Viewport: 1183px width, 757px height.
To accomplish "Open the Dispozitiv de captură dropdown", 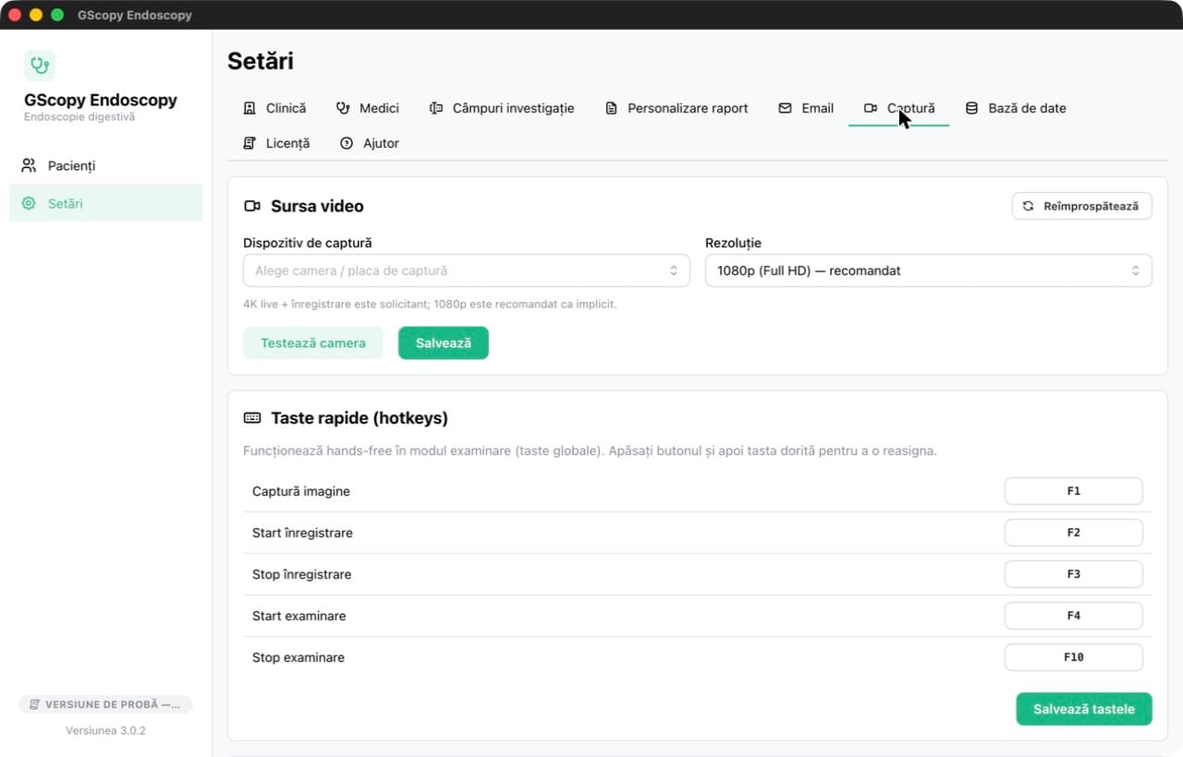I will 467,270.
